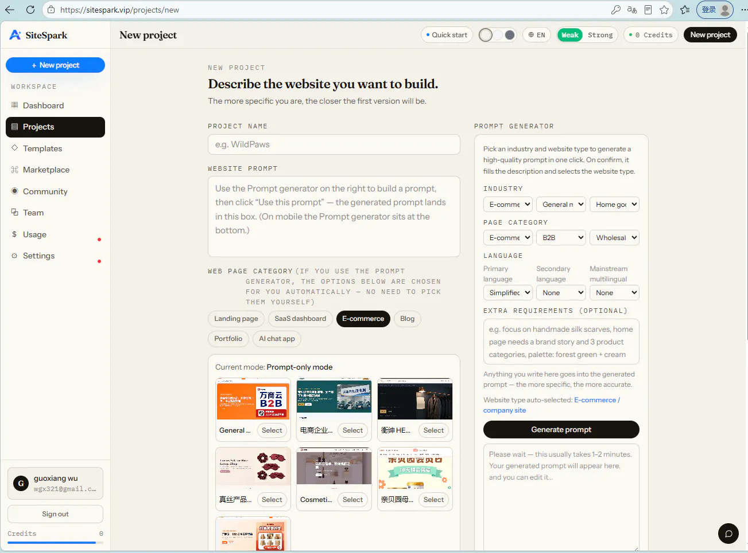Switch mode to Weak

coord(570,35)
